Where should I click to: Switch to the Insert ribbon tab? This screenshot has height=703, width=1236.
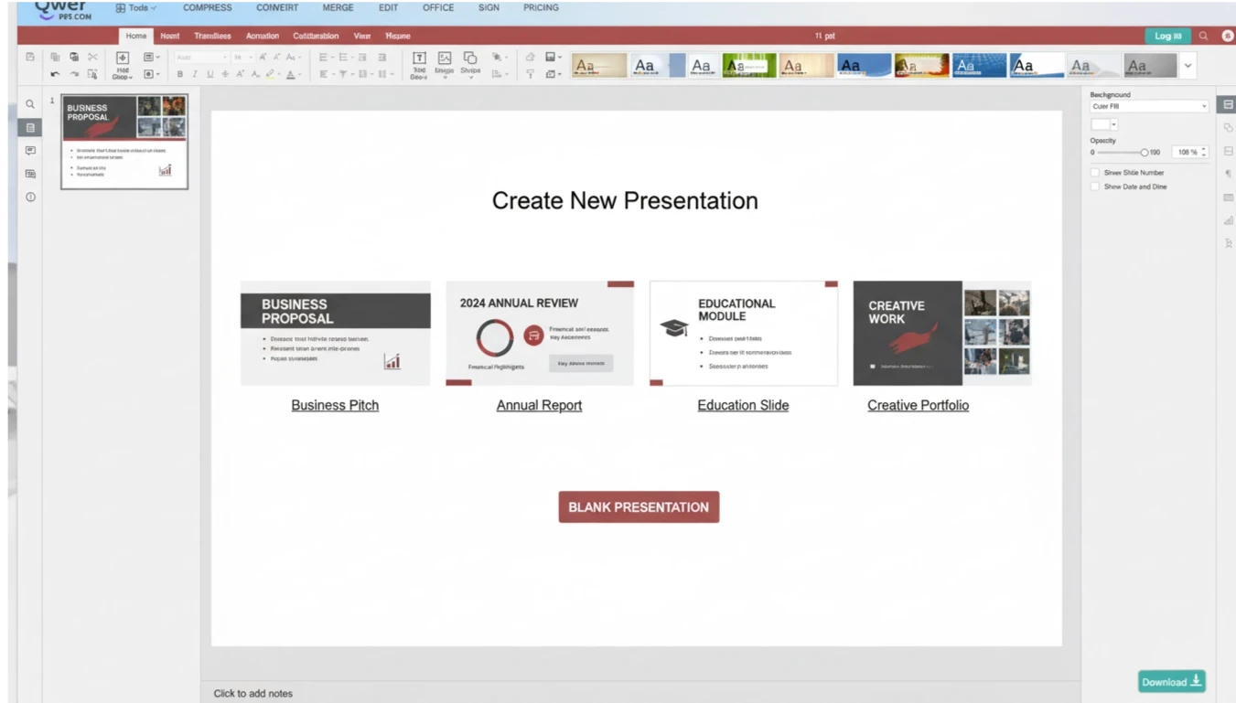170,36
